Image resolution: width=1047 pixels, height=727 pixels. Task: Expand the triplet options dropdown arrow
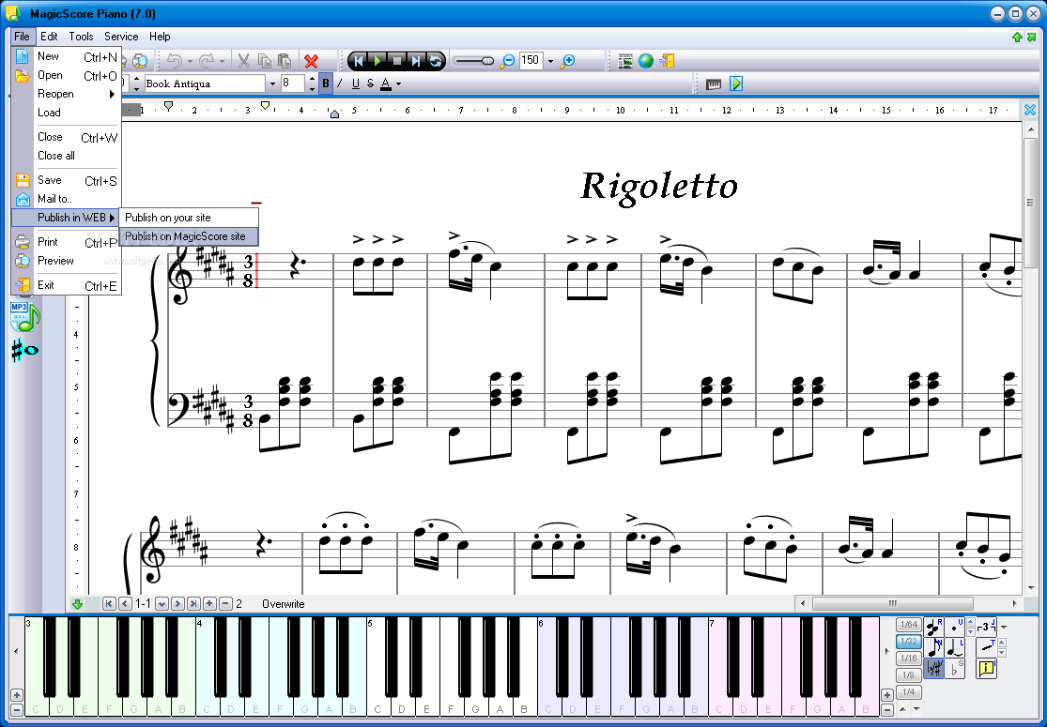pos(1004,627)
